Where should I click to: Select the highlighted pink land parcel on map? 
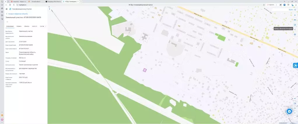tap(145, 70)
